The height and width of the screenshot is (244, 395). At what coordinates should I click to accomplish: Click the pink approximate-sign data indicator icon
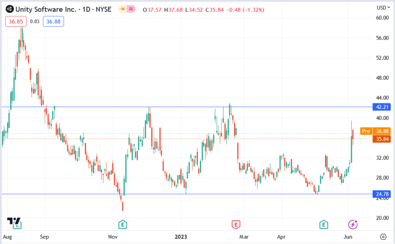point(132,9)
